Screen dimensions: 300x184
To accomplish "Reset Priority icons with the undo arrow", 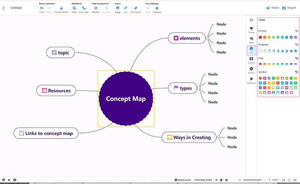I will coord(297,31).
